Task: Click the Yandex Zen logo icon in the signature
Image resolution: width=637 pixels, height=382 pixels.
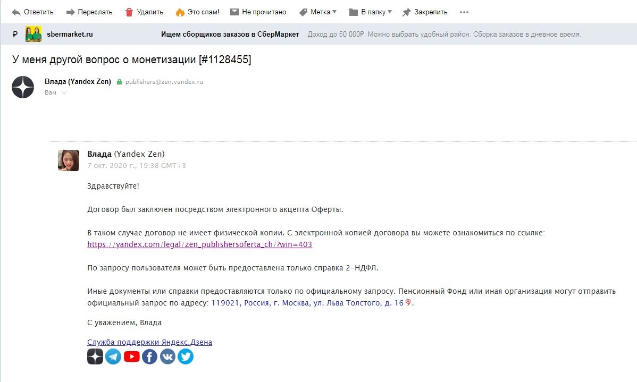Action: click(x=95, y=356)
